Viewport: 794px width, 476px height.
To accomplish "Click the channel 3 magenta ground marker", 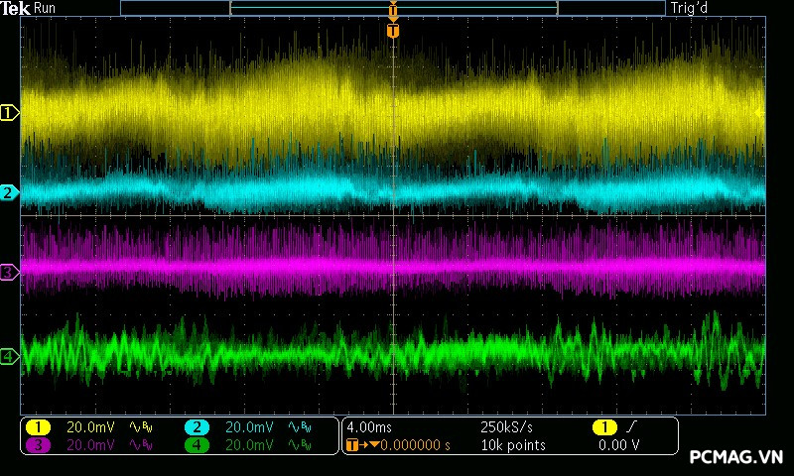I will point(9,271).
